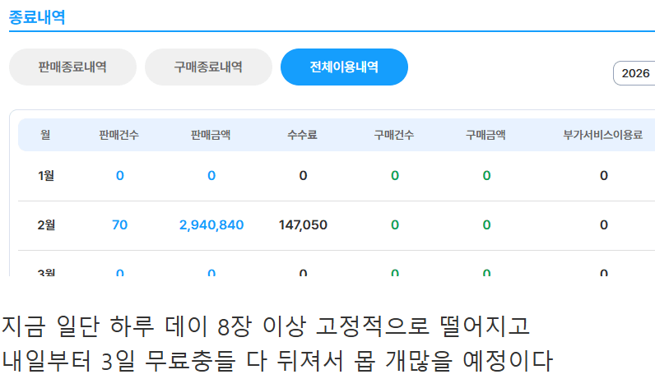Screen dimensions: 655x379
Task: Click the 판매건수 column header
Action: [x=119, y=135]
